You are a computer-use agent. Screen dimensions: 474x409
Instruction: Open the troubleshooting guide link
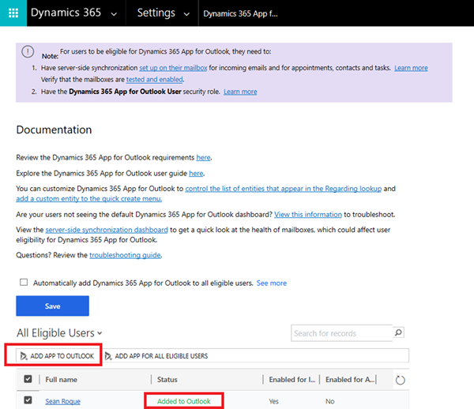pyautogui.click(x=125, y=255)
